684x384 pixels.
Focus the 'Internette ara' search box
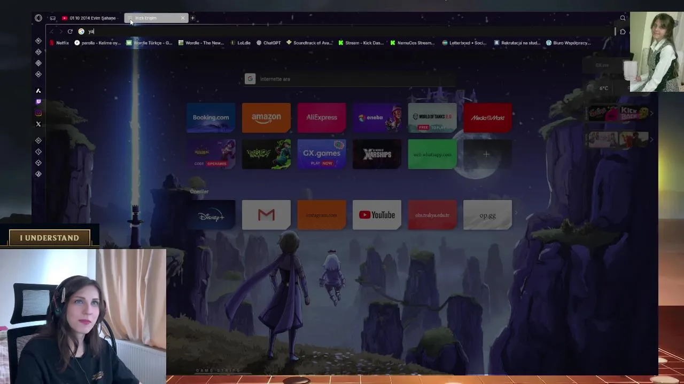pyautogui.click(x=350, y=79)
